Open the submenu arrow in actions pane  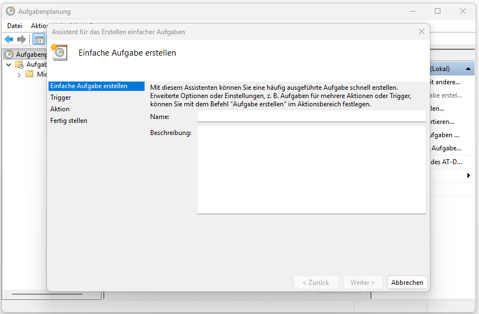click(469, 175)
